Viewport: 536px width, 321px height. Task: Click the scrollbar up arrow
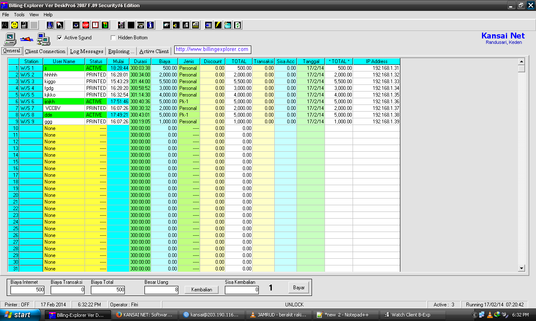tap(521, 61)
